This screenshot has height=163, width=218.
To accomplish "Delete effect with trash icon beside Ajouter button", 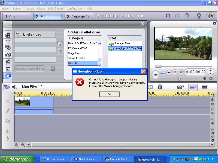I will pyautogui.click(x=53, y=68).
